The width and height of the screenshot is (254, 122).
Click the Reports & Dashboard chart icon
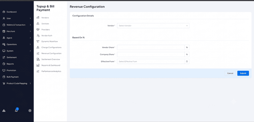pyautogui.click(x=38, y=65)
